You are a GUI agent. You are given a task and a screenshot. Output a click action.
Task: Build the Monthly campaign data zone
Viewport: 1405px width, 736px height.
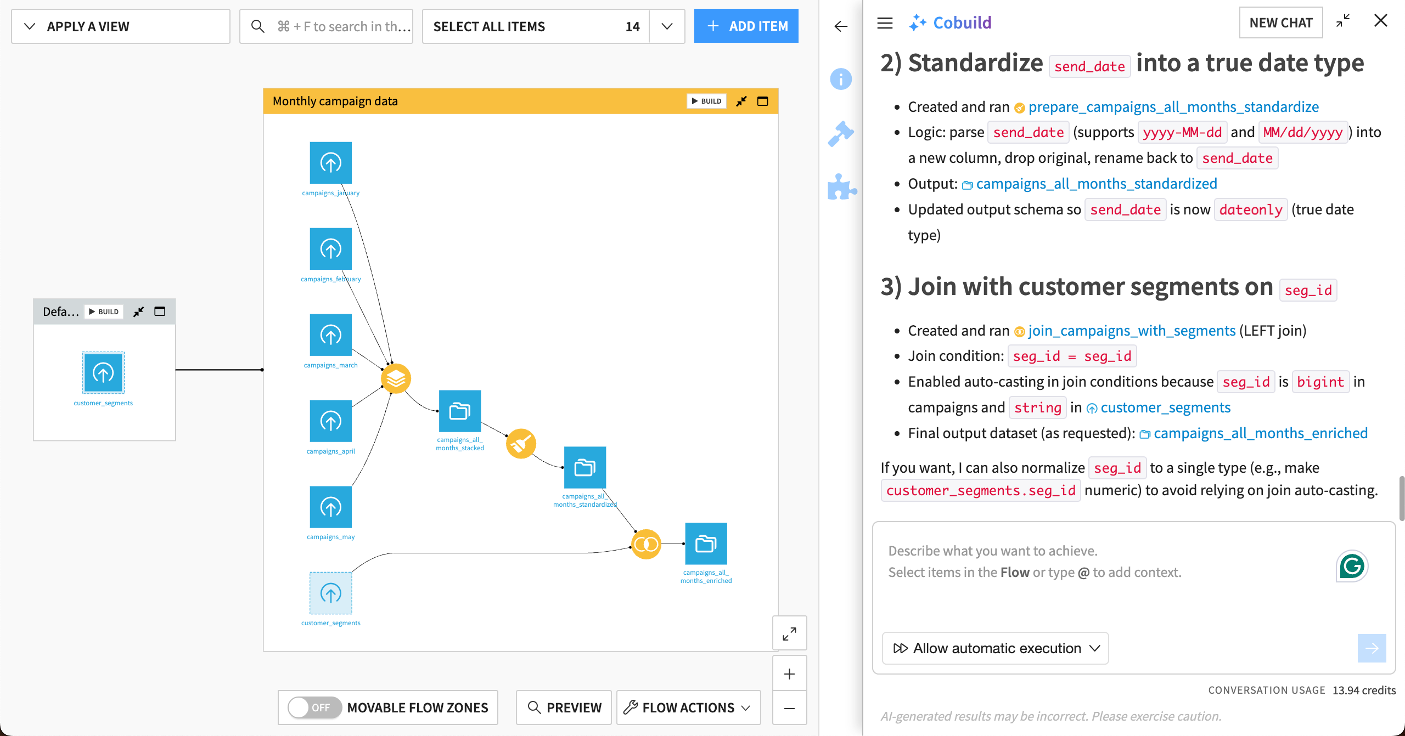tap(706, 101)
